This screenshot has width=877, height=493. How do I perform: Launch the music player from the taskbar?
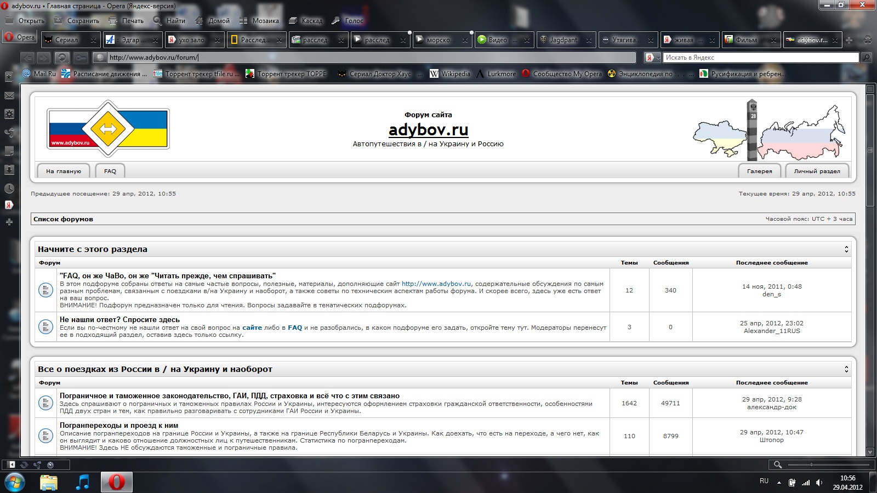click(83, 482)
